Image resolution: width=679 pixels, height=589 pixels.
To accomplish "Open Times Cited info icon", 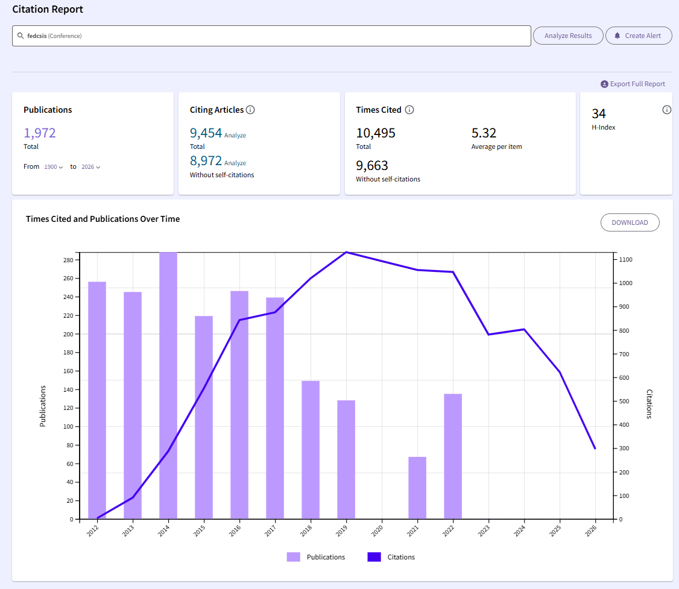I will tap(409, 110).
